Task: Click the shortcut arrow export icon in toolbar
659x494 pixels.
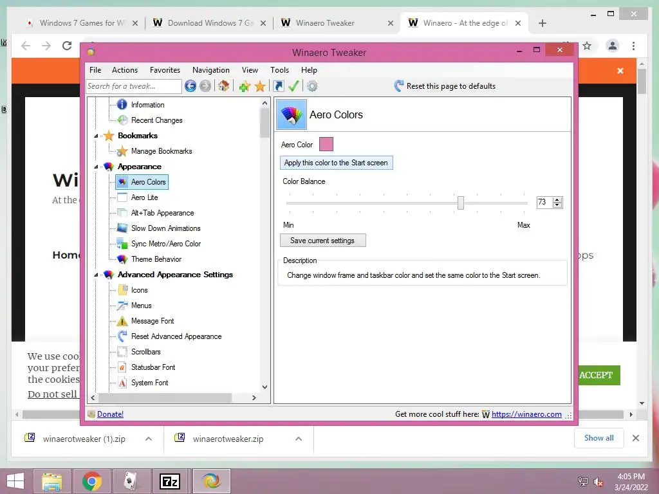Action: tap(278, 86)
